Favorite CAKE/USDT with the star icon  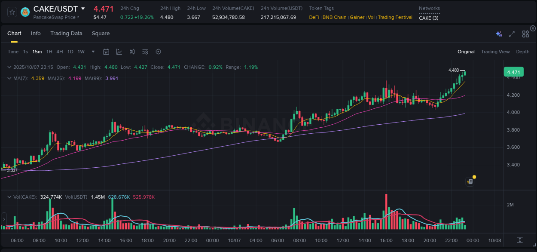(x=12, y=12)
